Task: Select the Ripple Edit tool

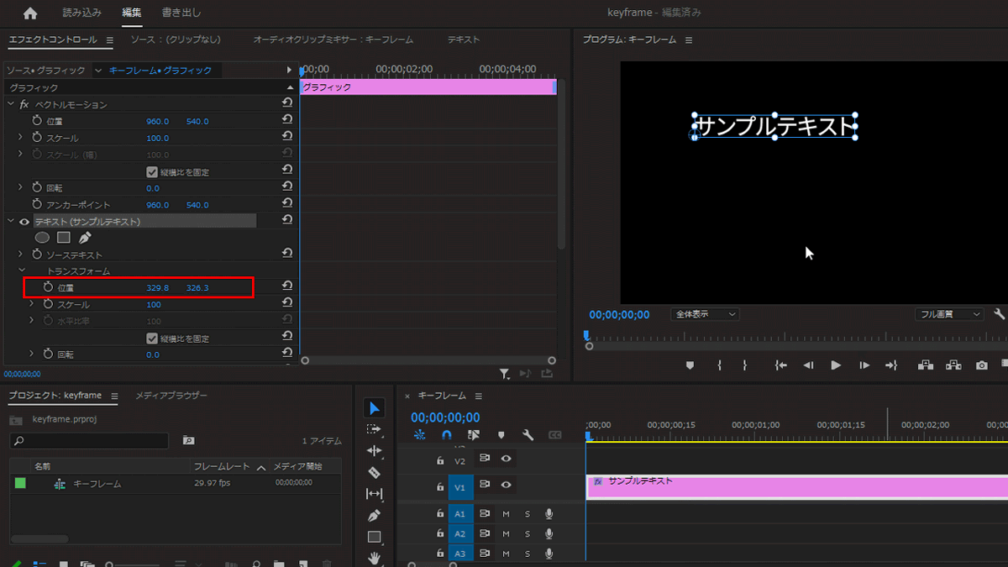Action: tap(375, 450)
